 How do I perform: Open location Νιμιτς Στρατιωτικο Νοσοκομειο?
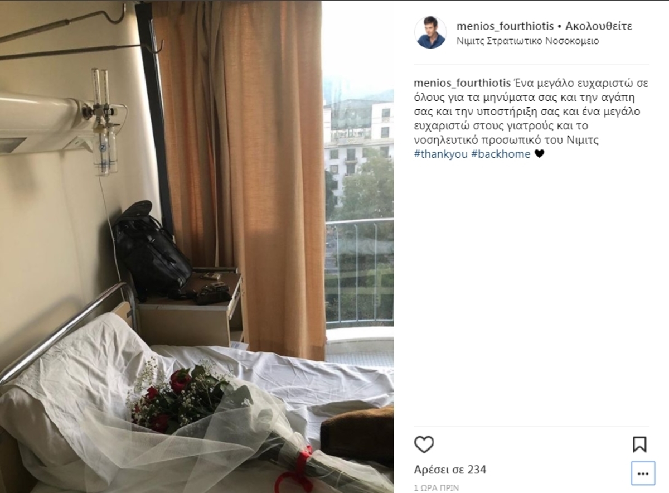click(528, 41)
